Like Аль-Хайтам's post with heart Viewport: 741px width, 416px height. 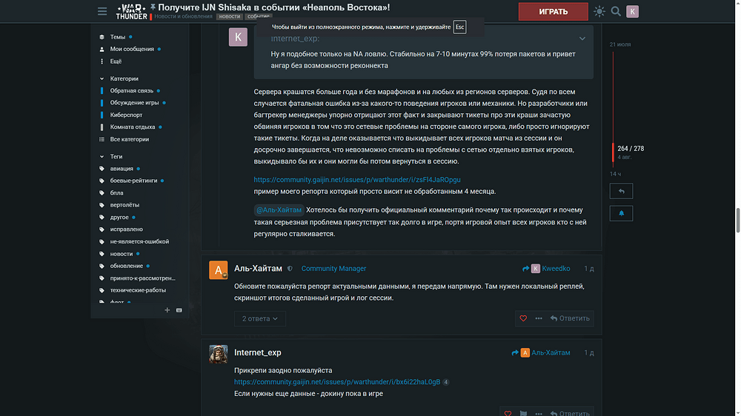click(x=523, y=319)
